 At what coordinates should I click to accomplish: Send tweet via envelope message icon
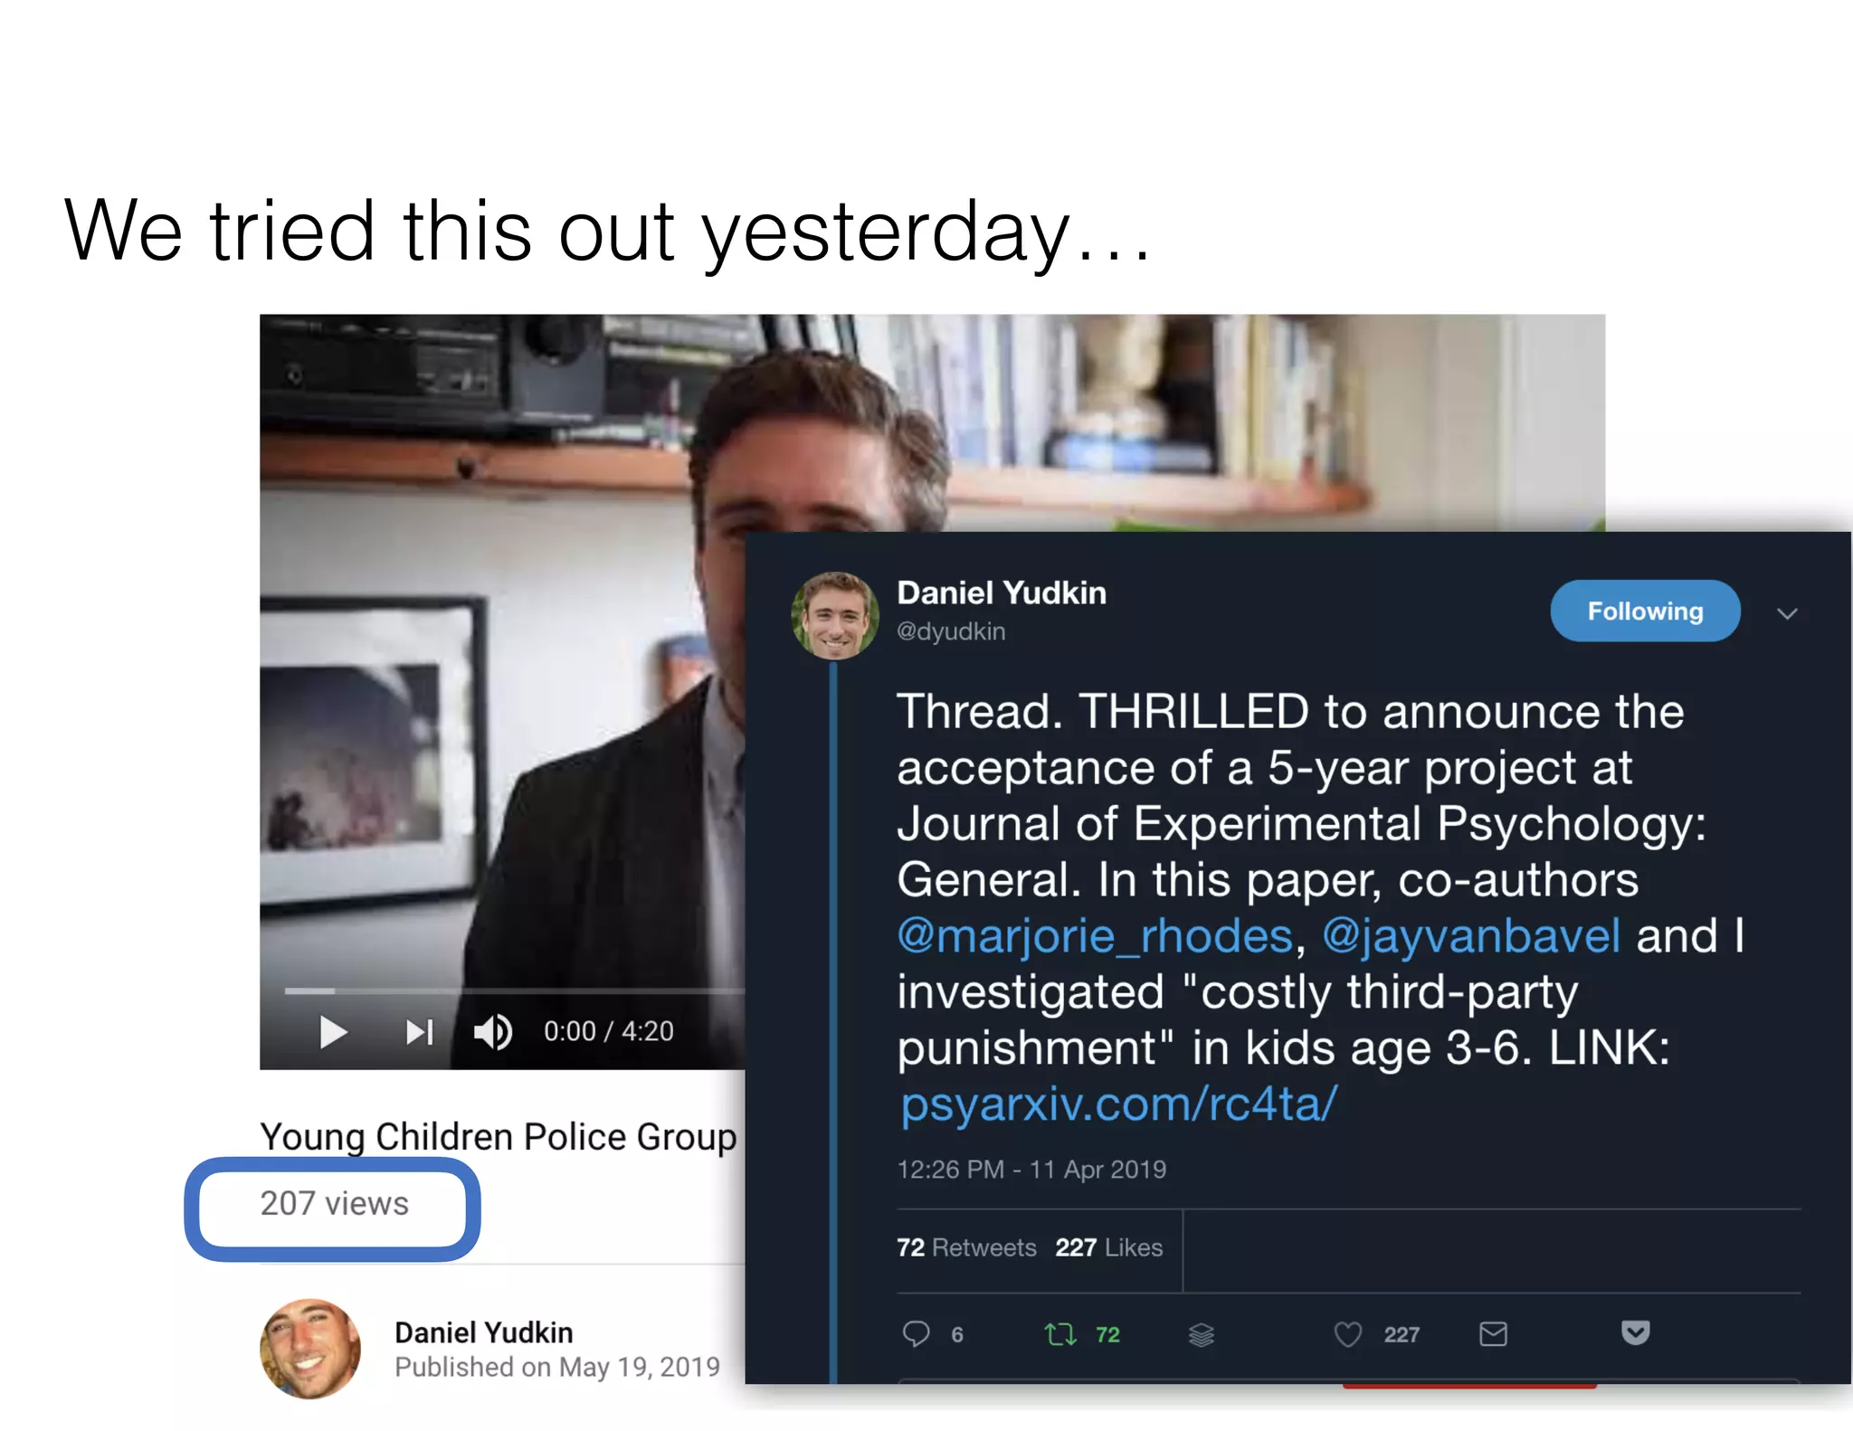click(x=1493, y=1334)
